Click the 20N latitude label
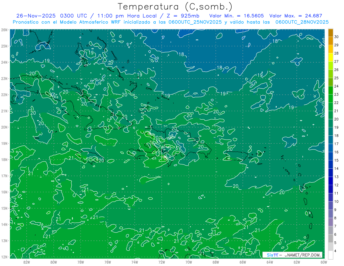344x266 pixels. tap(4, 127)
